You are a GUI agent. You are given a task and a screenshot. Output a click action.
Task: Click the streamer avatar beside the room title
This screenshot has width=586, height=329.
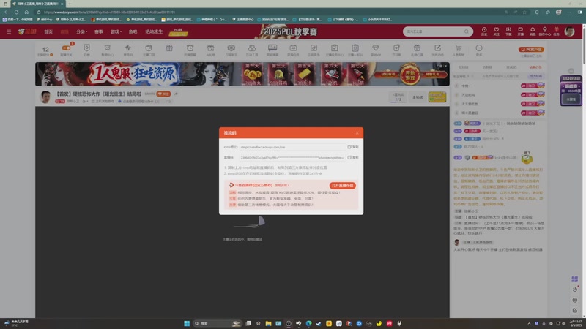tap(45, 97)
